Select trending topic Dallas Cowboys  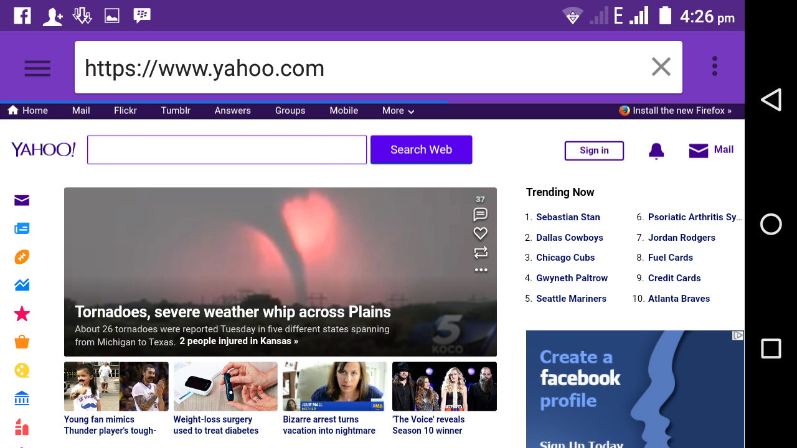[570, 238]
